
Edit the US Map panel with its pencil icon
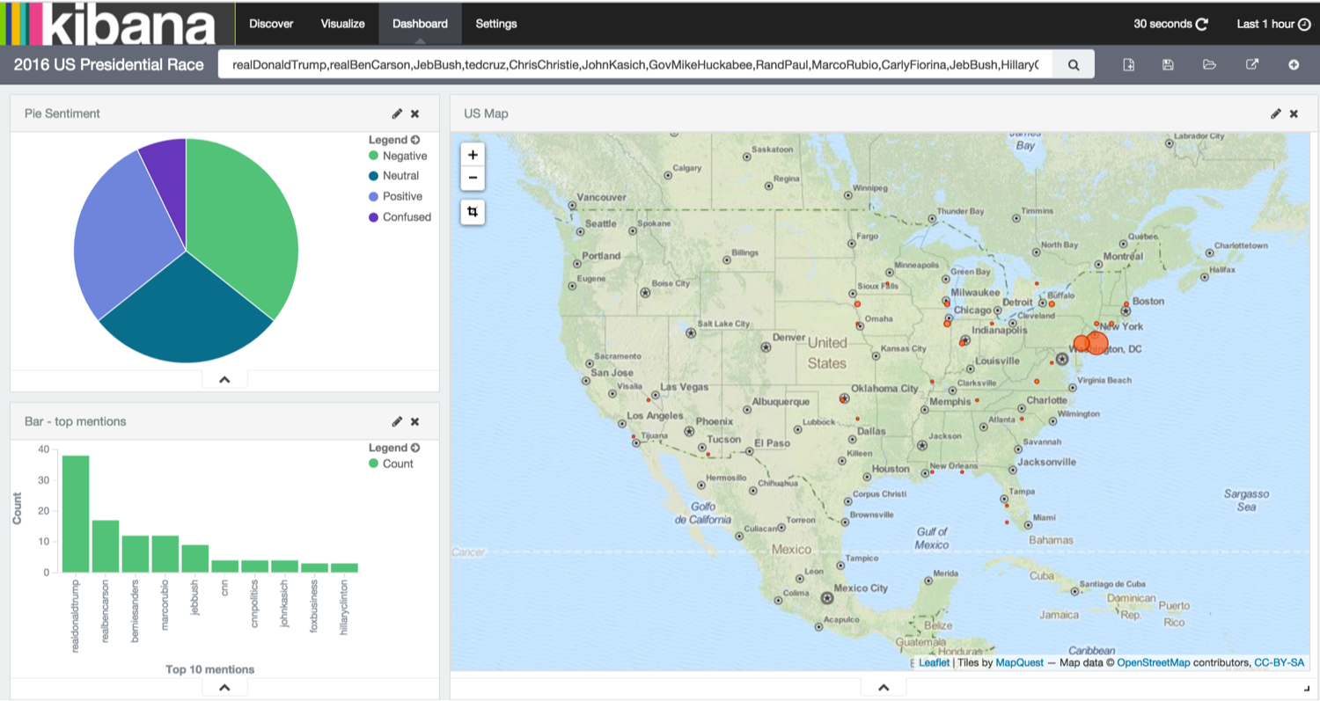click(1276, 113)
